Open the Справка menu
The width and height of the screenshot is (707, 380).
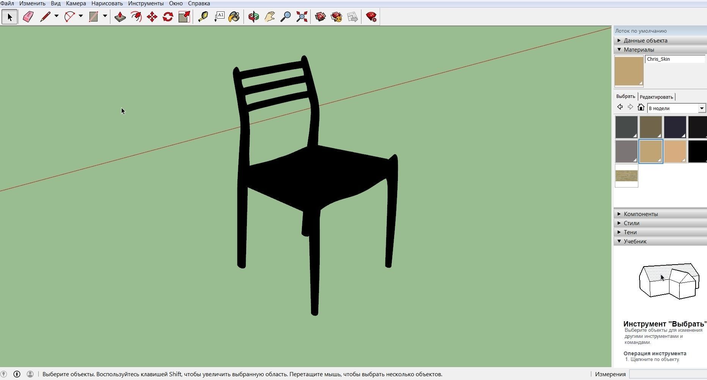(199, 3)
